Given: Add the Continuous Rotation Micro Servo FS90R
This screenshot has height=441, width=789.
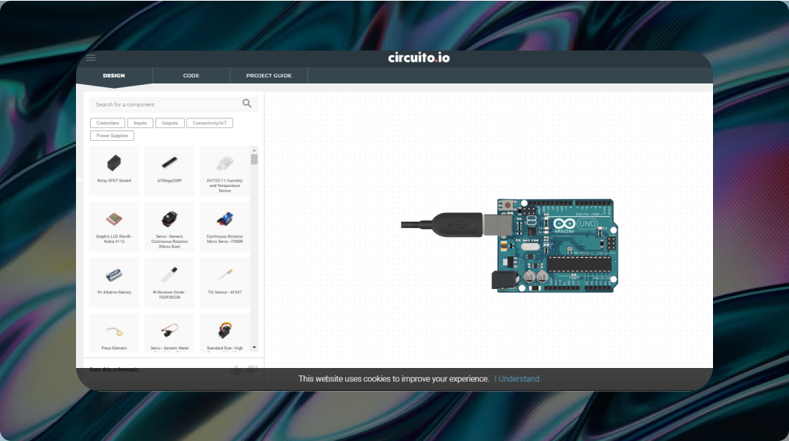Looking at the screenshot, I should pyautogui.click(x=225, y=226).
